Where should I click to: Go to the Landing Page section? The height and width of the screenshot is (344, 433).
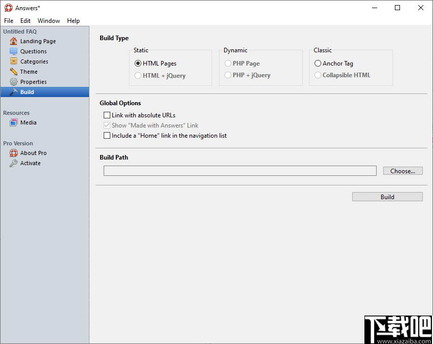click(x=45, y=41)
